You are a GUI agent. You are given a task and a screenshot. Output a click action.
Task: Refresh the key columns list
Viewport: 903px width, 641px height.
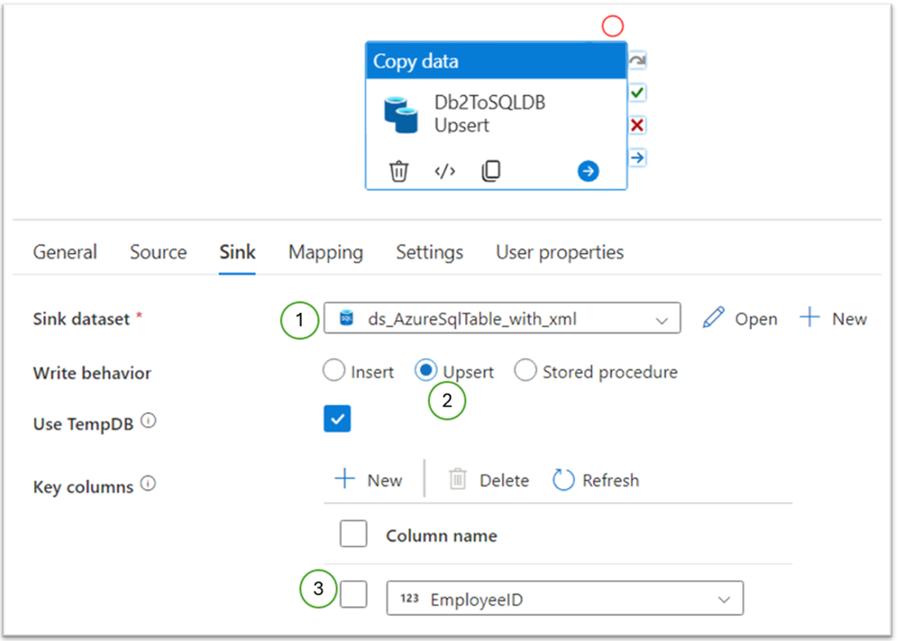[596, 480]
